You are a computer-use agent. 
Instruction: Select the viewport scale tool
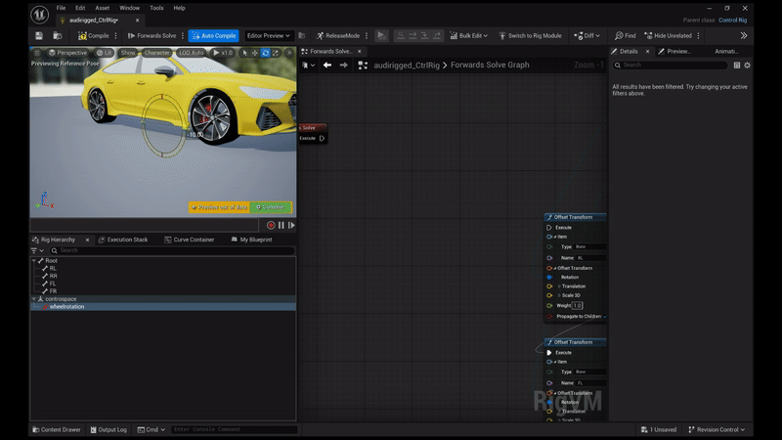(276, 53)
